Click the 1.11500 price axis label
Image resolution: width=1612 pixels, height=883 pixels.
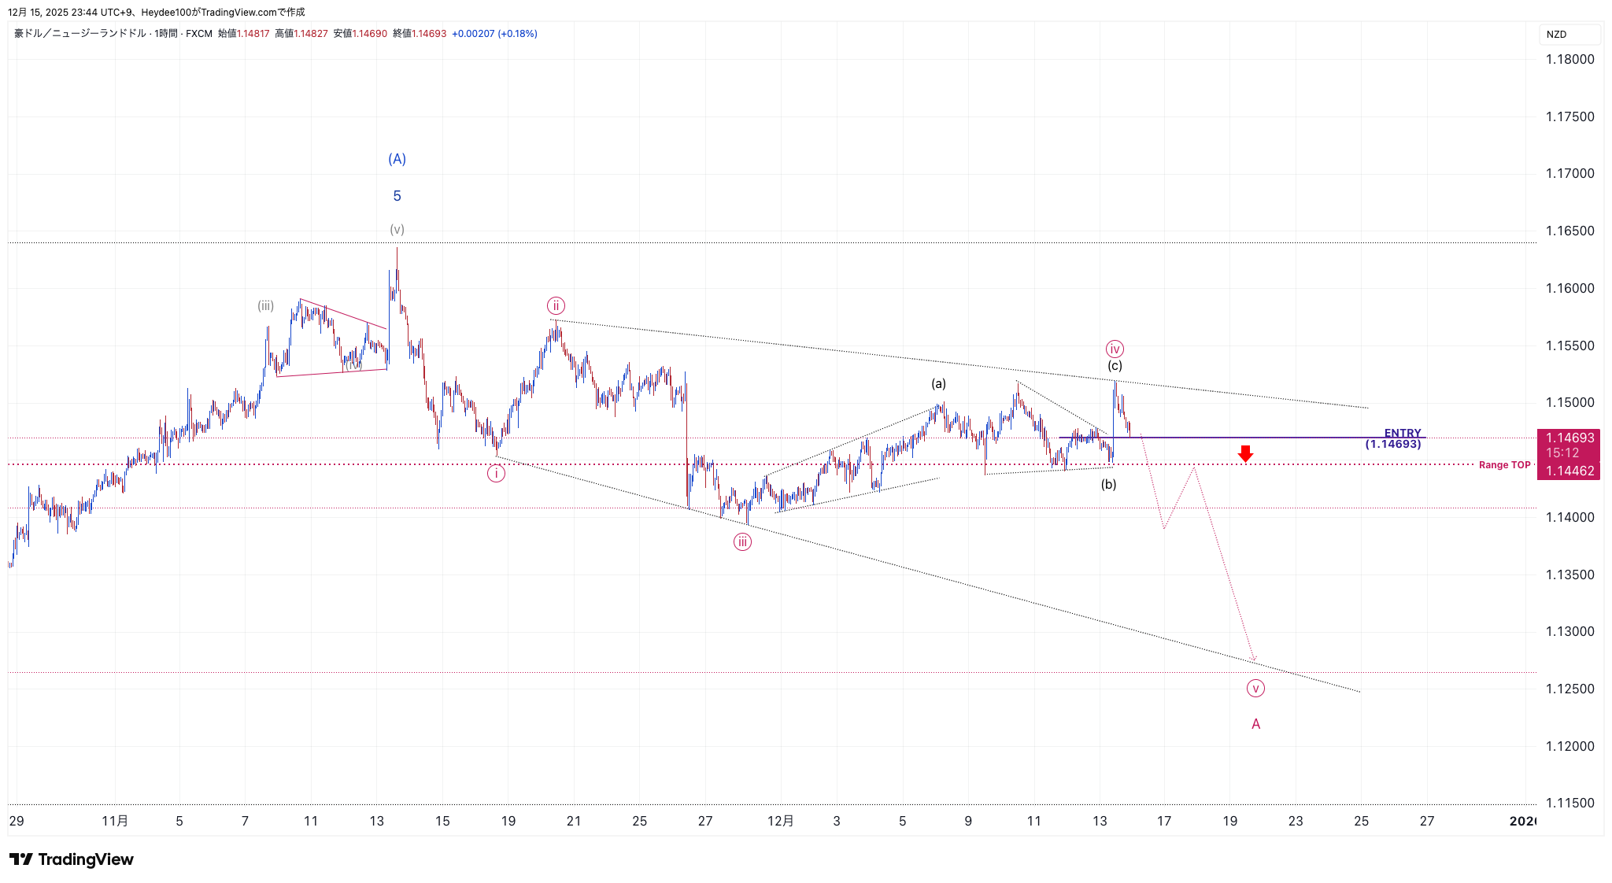[x=1569, y=804]
